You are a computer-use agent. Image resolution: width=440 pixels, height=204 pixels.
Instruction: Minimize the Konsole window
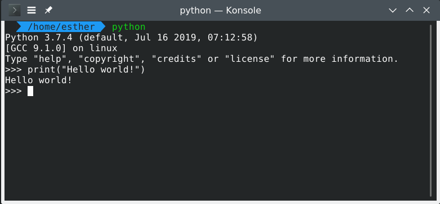click(393, 11)
